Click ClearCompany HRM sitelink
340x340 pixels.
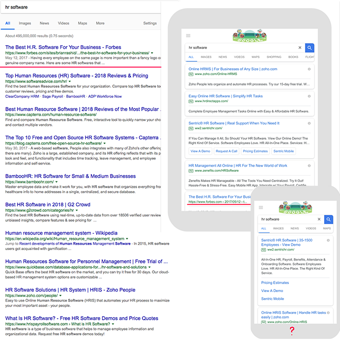(22, 96)
